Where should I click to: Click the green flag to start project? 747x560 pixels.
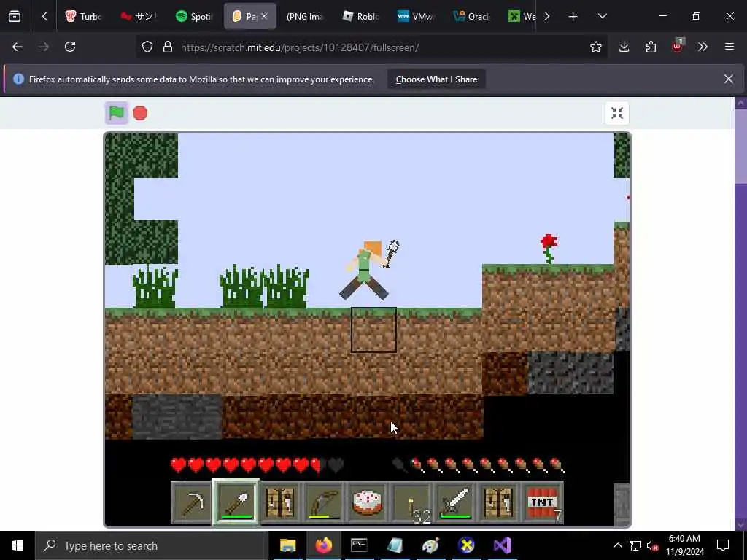(x=116, y=113)
